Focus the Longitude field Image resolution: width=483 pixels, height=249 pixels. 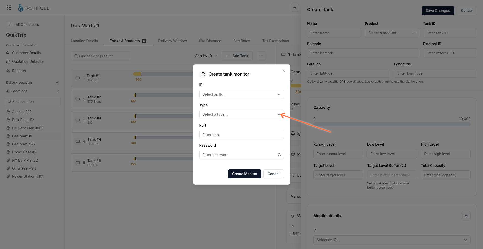(x=435, y=73)
